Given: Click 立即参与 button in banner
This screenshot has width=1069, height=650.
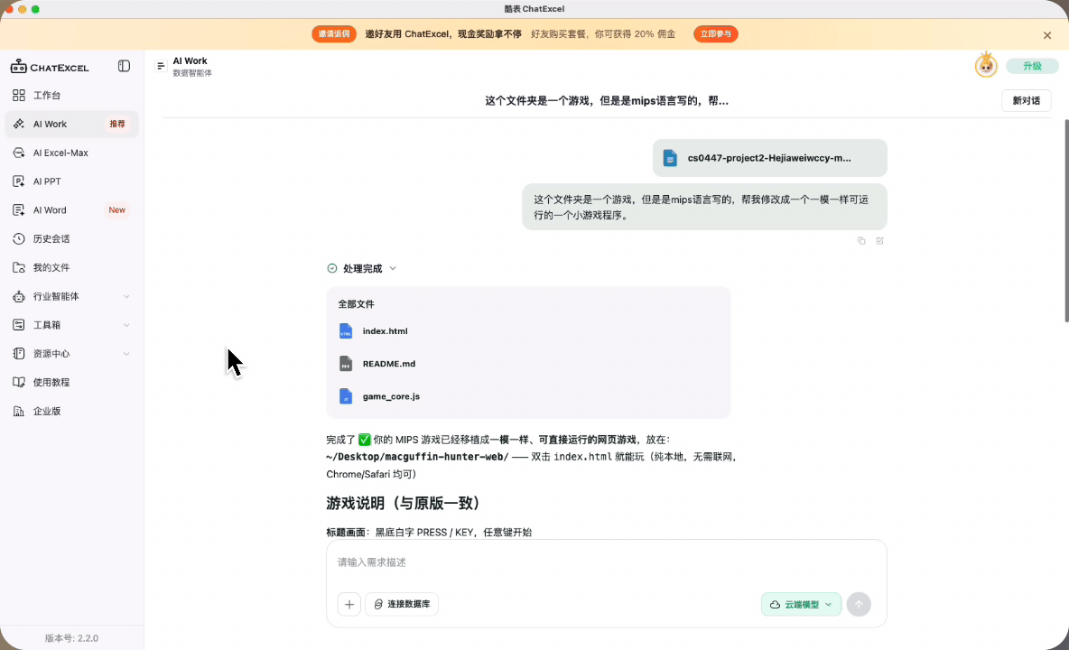Looking at the screenshot, I should pyautogui.click(x=716, y=34).
